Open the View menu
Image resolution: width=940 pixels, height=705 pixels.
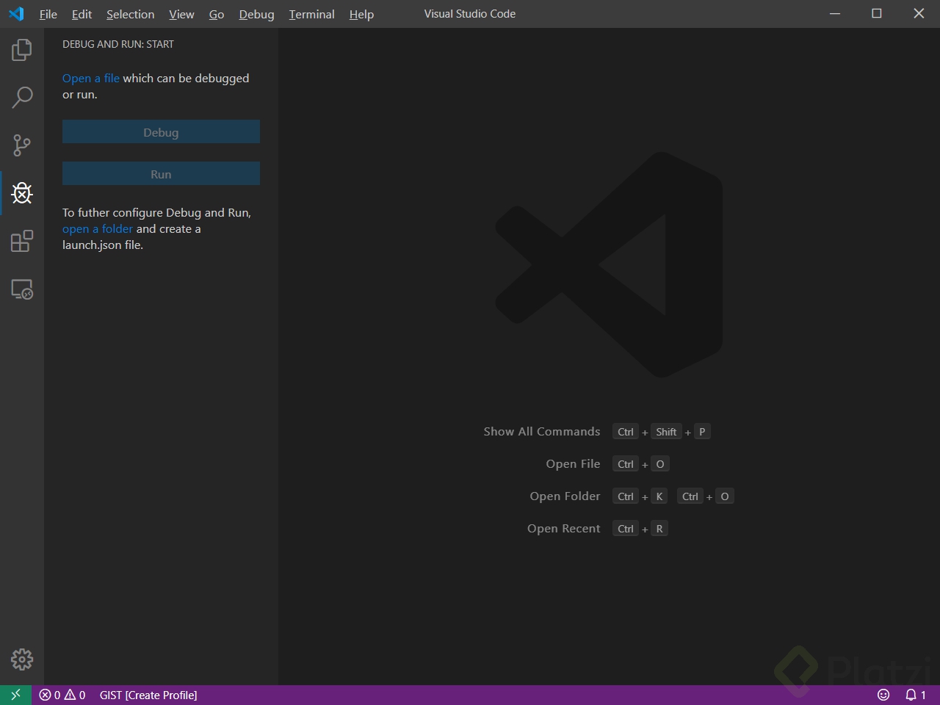coord(181,14)
